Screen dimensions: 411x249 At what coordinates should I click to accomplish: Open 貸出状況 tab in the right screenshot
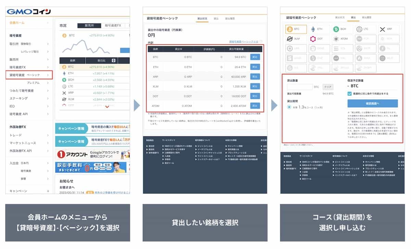[339, 17]
